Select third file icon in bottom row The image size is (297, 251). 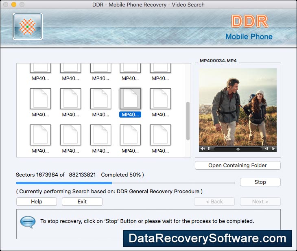pyautogui.click(x=100, y=135)
